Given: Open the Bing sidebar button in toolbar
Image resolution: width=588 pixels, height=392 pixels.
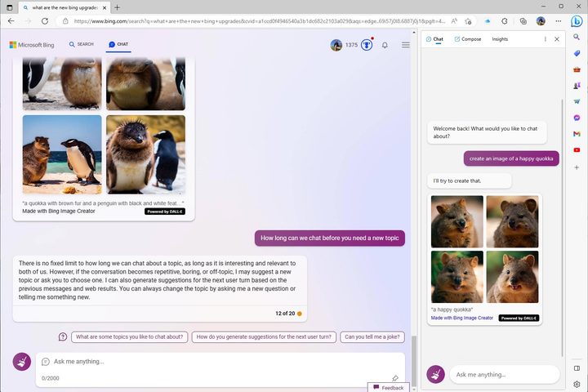Looking at the screenshot, I should click(x=577, y=21).
